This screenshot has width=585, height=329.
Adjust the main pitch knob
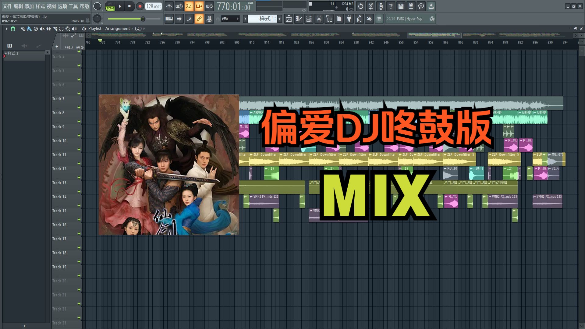point(97,19)
